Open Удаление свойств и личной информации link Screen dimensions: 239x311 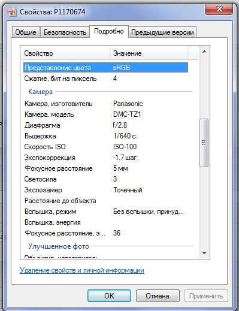click(x=82, y=270)
